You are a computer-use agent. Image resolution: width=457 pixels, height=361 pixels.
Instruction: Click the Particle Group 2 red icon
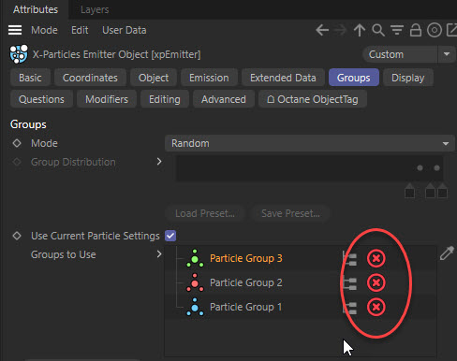[x=195, y=282]
